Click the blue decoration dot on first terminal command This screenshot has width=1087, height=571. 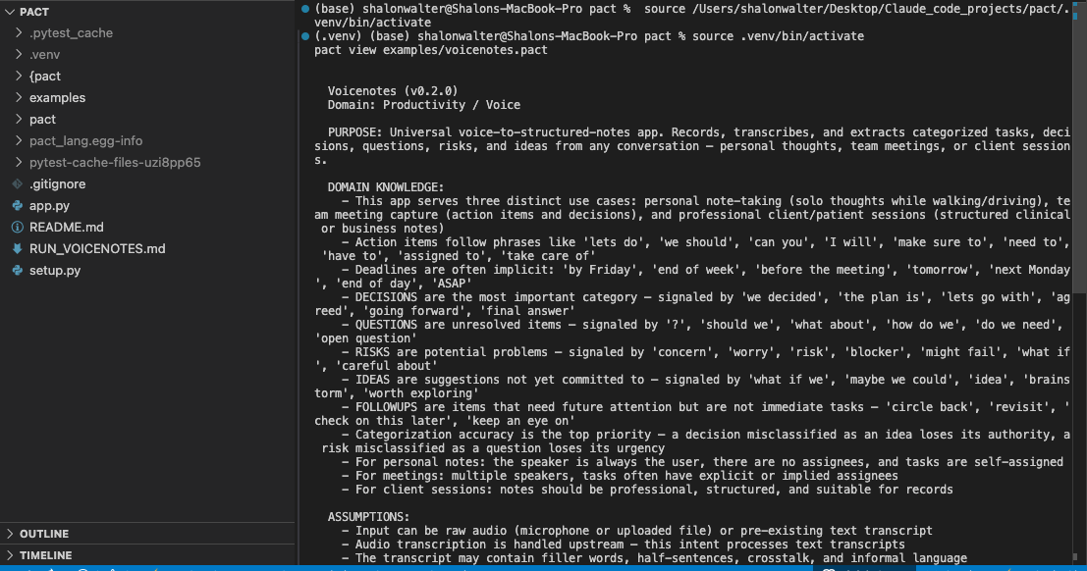coord(305,8)
